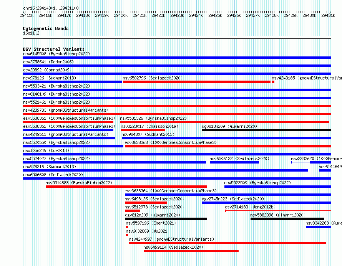Open the nsv978216 (Sudmant2013) label
The image size is (342, 266).
coord(50,167)
